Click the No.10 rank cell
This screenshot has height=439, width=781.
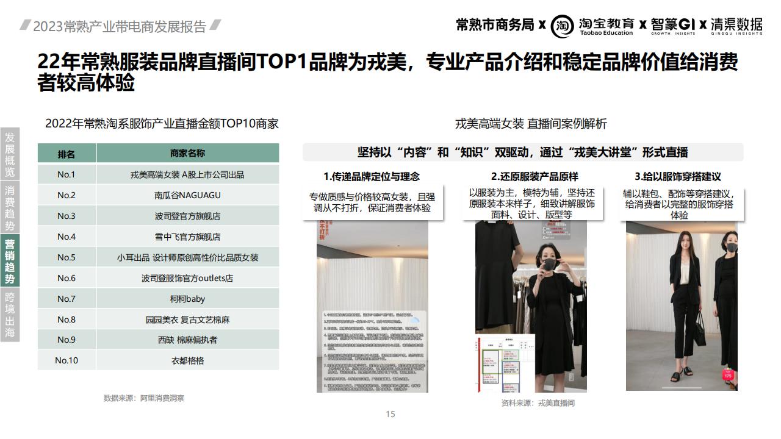tap(67, 360)
